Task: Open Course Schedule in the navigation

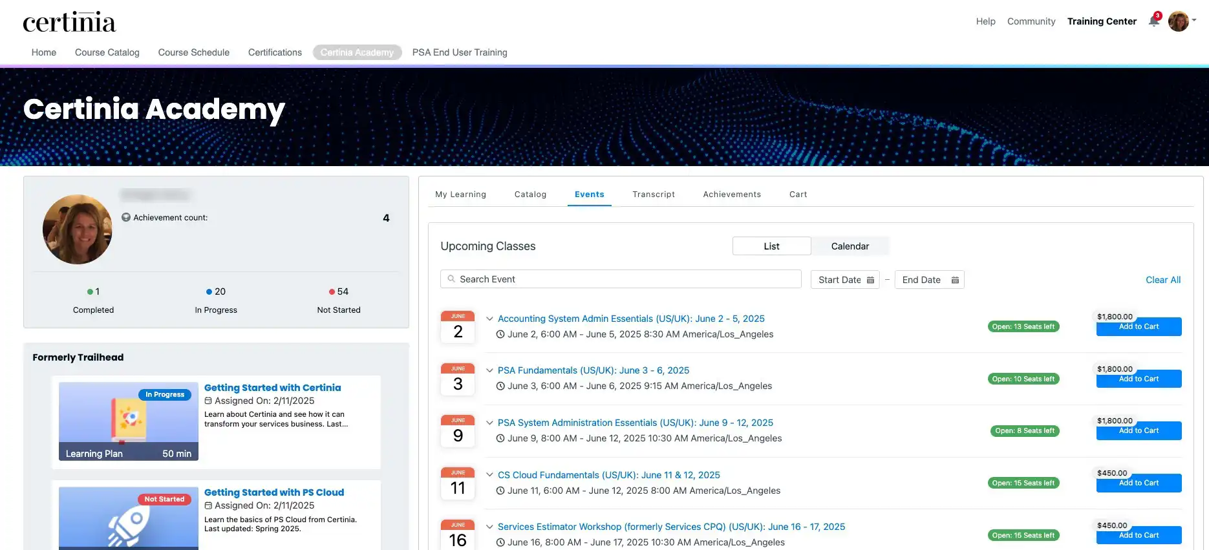Action: [x=194, y=52]
